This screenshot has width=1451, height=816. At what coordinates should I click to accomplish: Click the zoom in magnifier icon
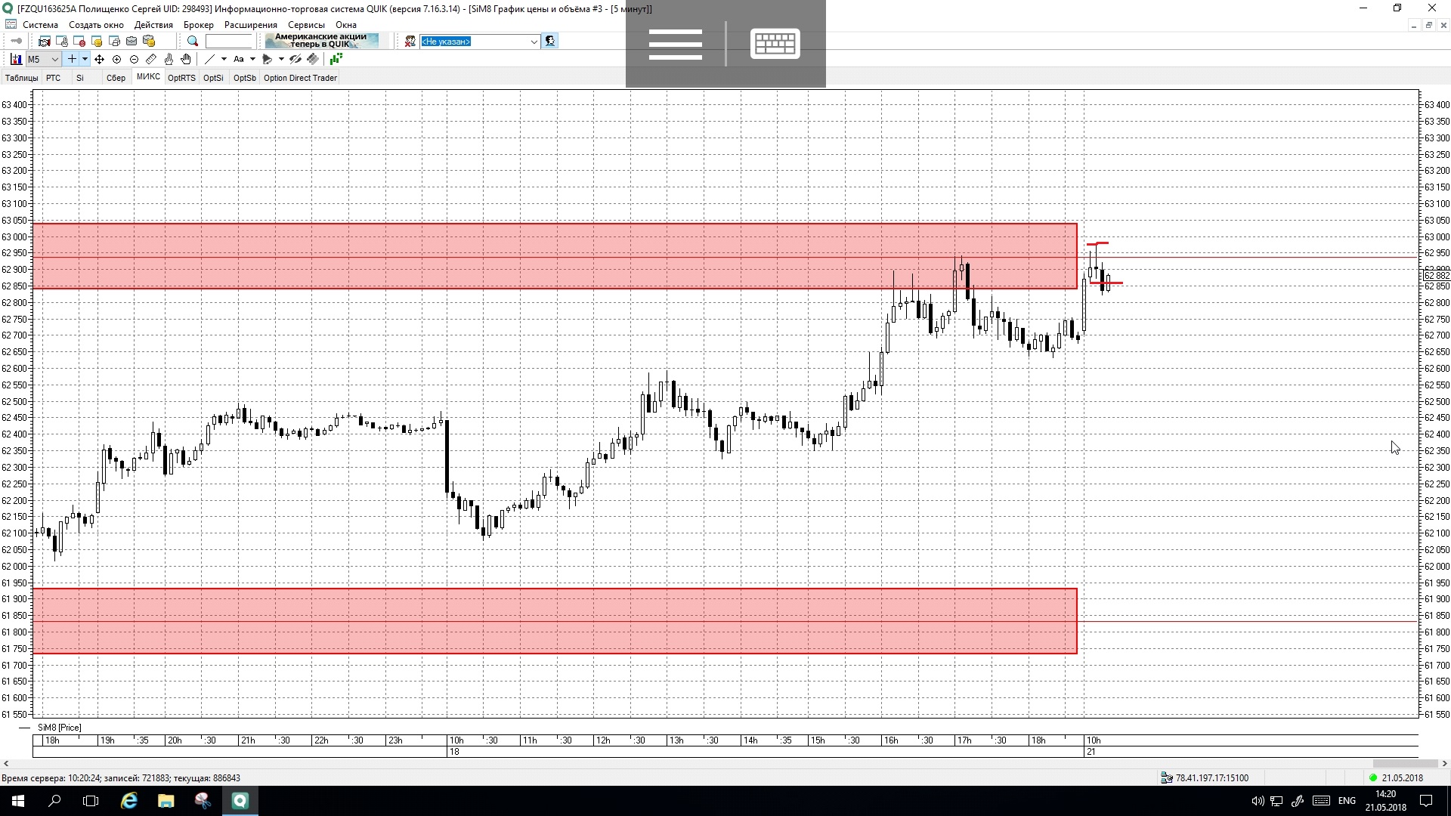tap(116, 59)
